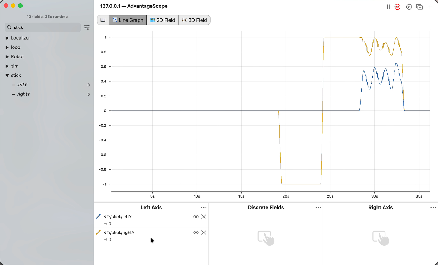Open field filter options icon next to search
Image resolution: width=438 pixels, height=265 pixels.
pos(87,27)
